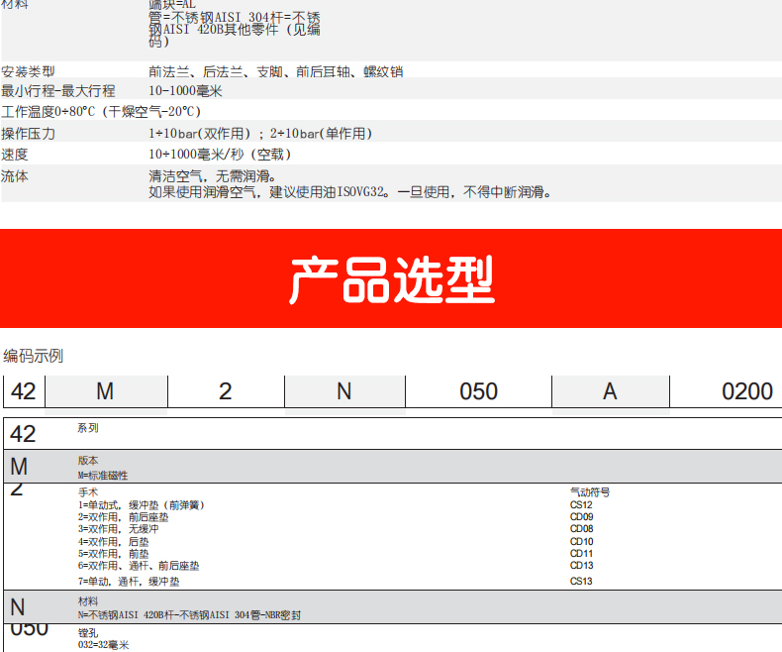The width and height of the screenshot is (782, 652).
Task: Click the 1=单动式, 缓冲垫 (前弹簧) option
Action: pyautogui.click(x=141, y=505)
